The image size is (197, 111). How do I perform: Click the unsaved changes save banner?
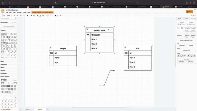coord(42,12)
